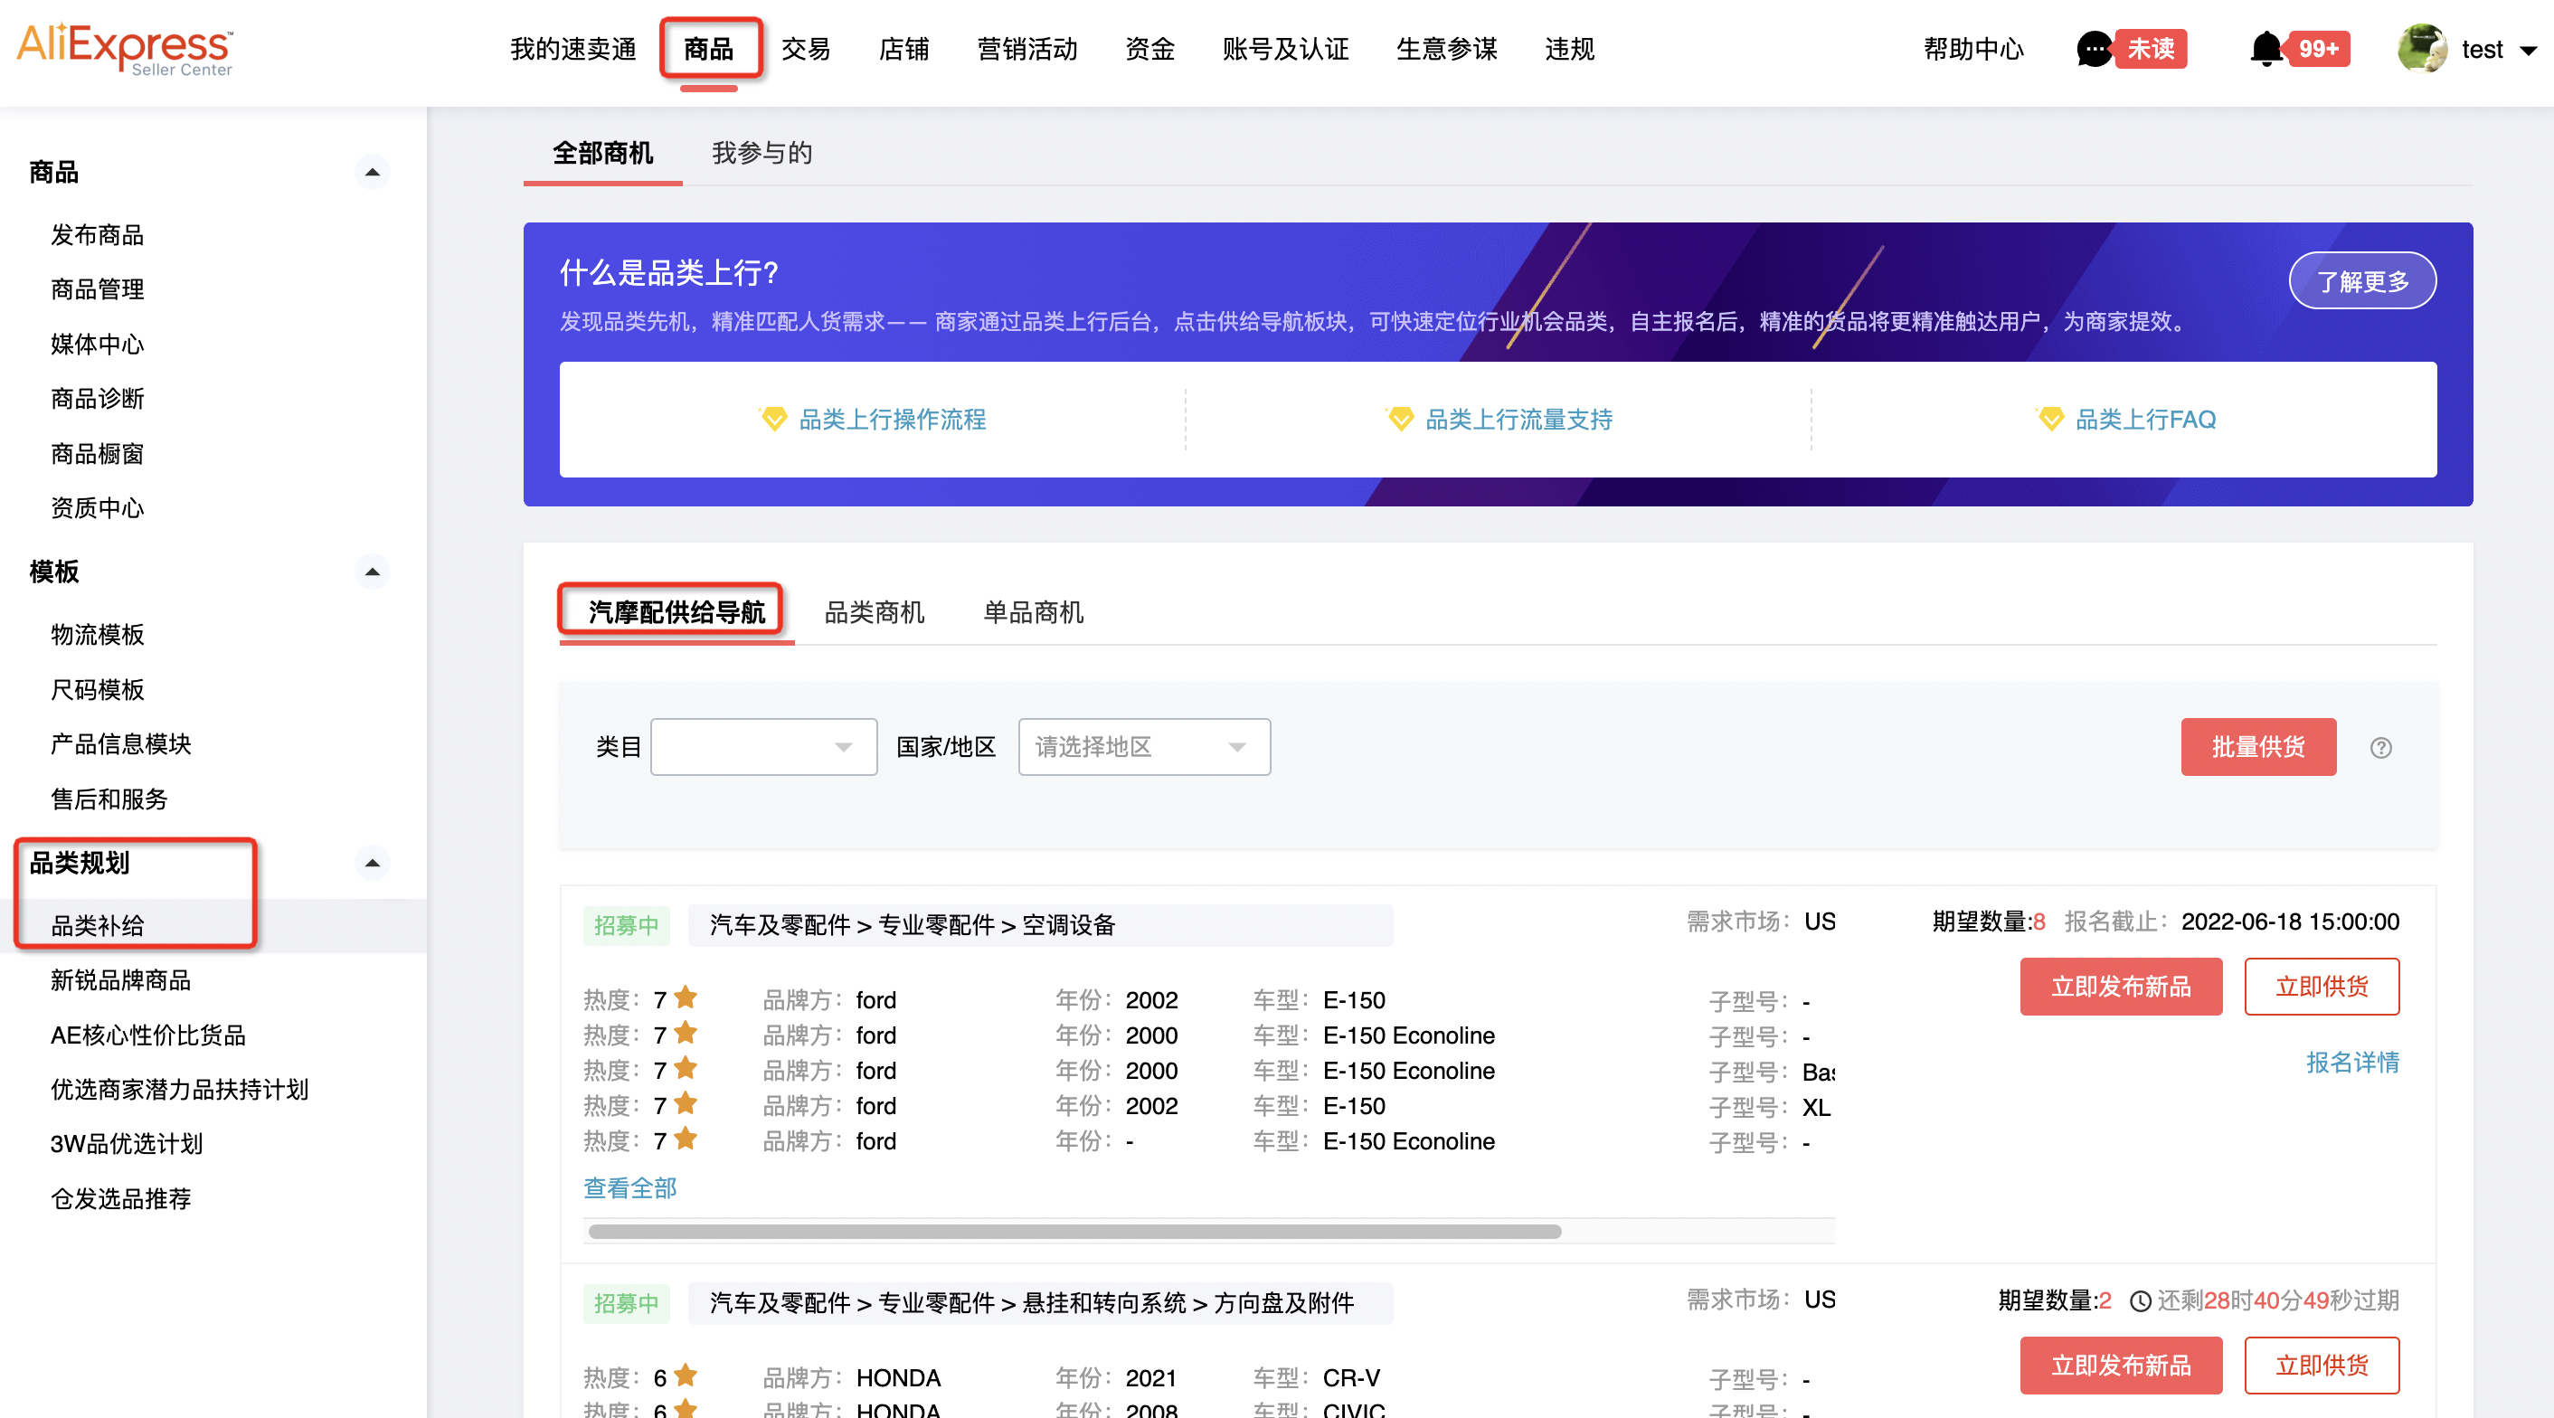Open the 国家/地区 dropdown
Screen dimensions: 2554x1418
1144,747
